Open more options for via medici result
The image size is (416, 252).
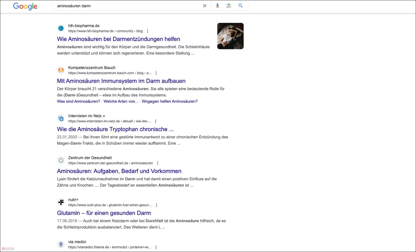[156, 247]
